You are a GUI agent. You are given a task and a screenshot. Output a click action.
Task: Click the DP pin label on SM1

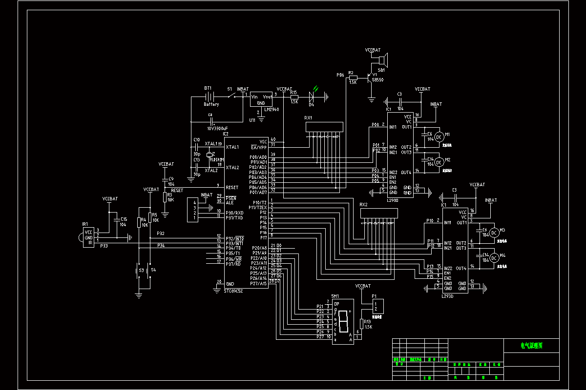click(336, 304)
